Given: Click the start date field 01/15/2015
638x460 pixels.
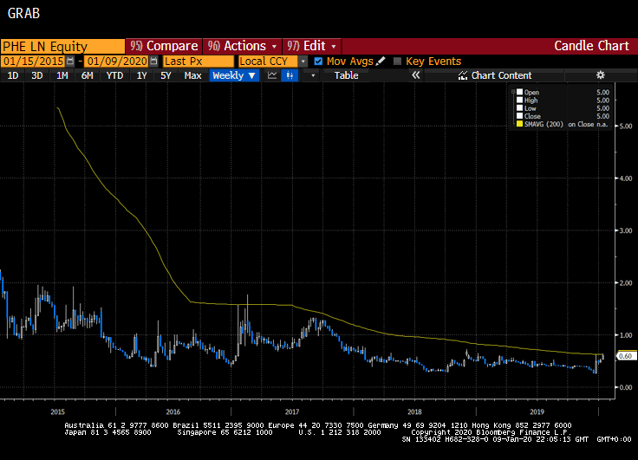Looking at the screenshot, I should [33, 62].
